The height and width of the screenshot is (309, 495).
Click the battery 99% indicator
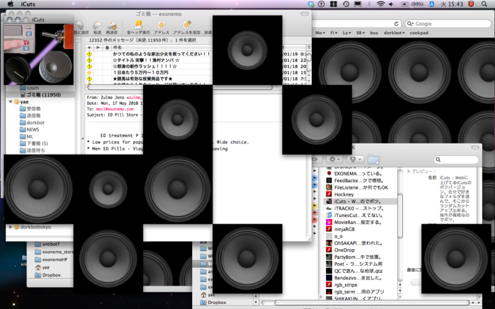(x=412, y=4)
